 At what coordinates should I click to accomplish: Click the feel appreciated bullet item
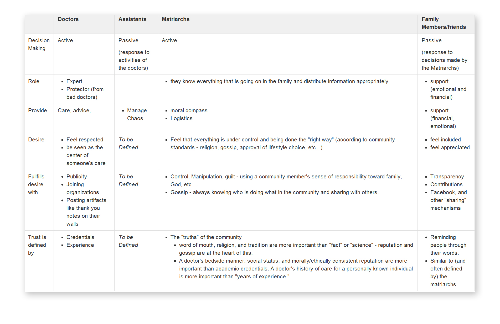[x=450, y=147]
